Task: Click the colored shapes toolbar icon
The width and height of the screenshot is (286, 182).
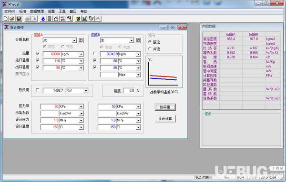Action: click(x=78, y=19)
